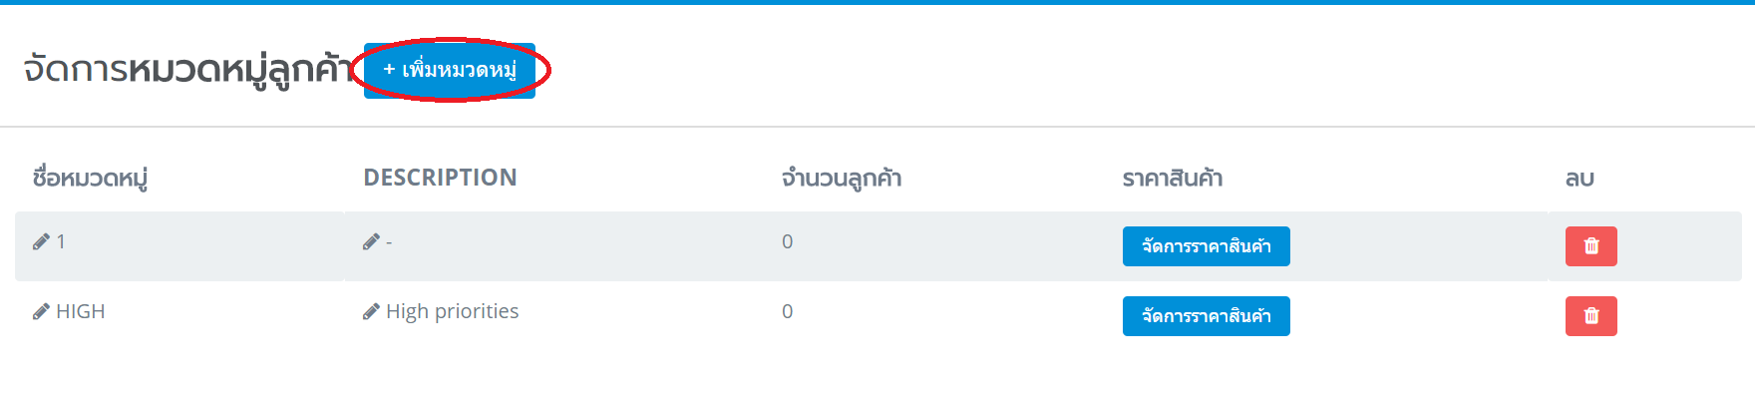Open จัดการราคาสินค้า for the HIGH category
Image resolution: width=1755 pixels, height=396 pixels.
pyautogui.click(x=1207, y=316)
